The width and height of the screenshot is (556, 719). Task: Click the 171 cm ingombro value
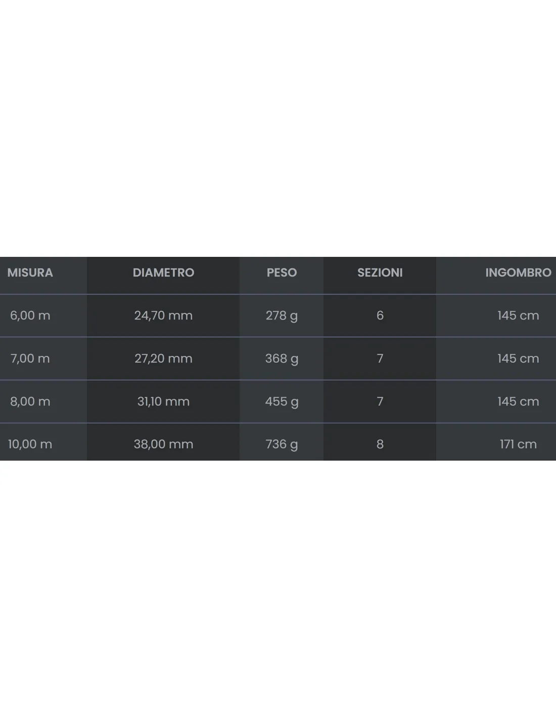518,444
